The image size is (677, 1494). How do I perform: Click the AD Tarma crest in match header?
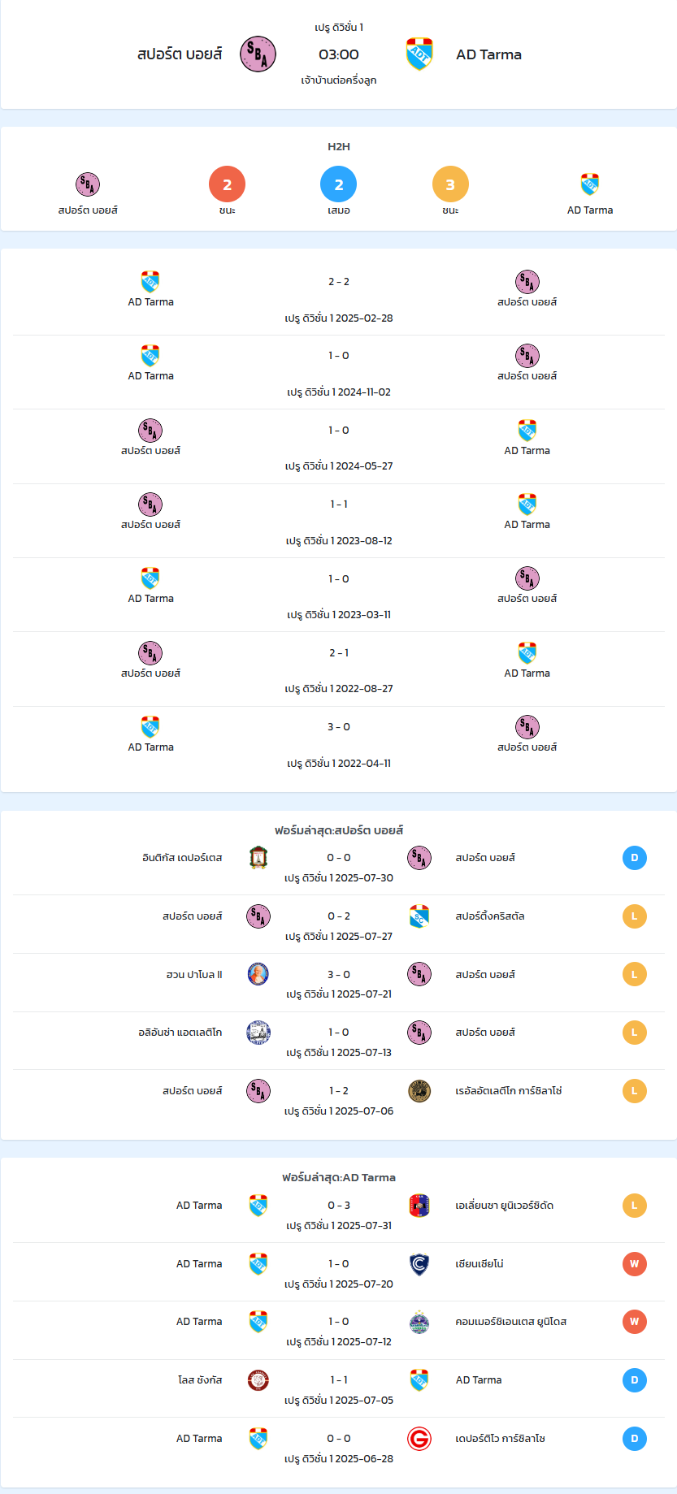pyautogui.click(x=419, y=54)
